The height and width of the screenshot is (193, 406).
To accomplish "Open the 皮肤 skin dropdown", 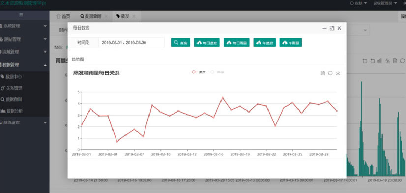I will 359,3.
